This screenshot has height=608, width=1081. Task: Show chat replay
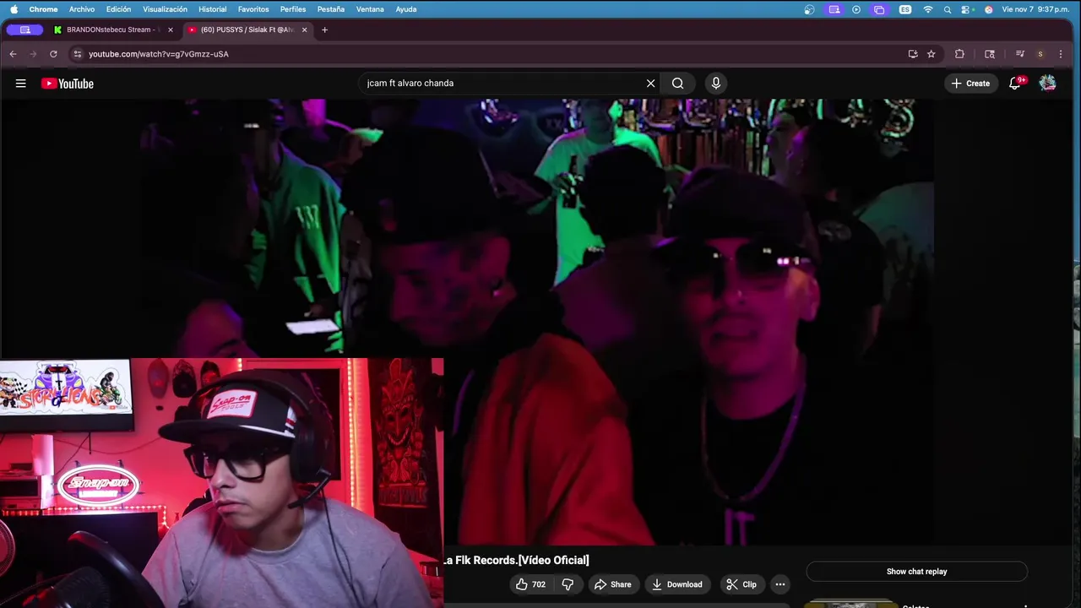point(916,572)
